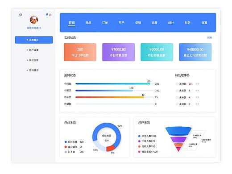This screenshot has width=232, height=174.
Task: Select the 未发货 radio button
Action: coord(177,91)
